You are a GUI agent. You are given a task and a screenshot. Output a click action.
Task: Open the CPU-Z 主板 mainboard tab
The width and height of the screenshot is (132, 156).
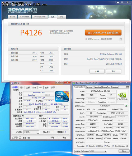(x=28, y=87)
